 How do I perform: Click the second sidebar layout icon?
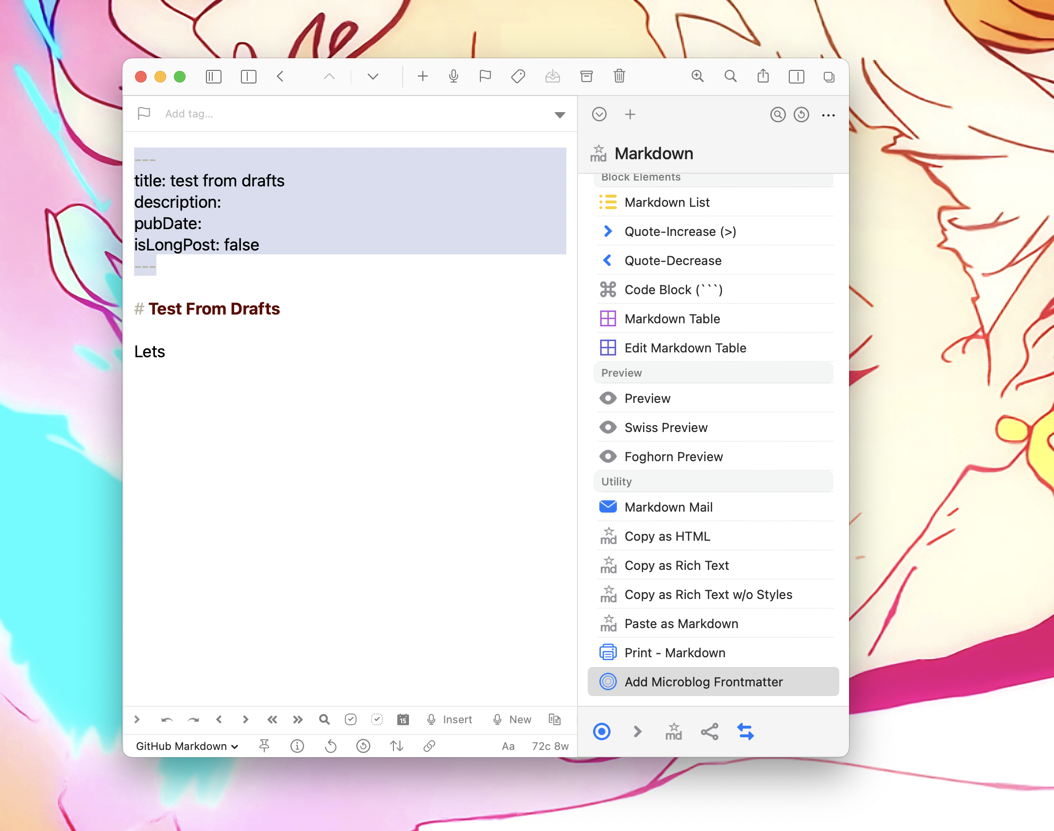click(248, 76)
